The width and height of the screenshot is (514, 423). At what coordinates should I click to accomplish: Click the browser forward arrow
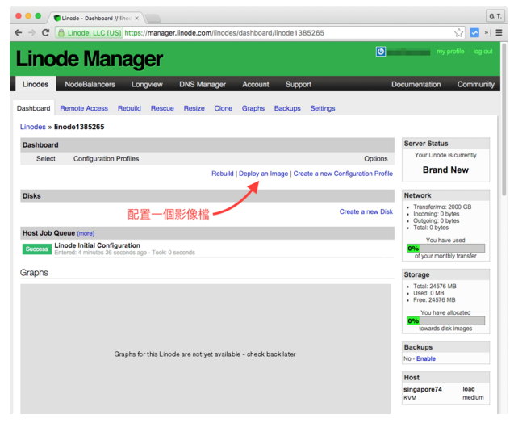point(31,33)
